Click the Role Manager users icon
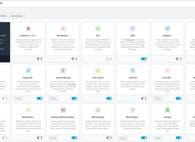The height and width of the screenshot is (142, 195). click(x=98, y=110)
